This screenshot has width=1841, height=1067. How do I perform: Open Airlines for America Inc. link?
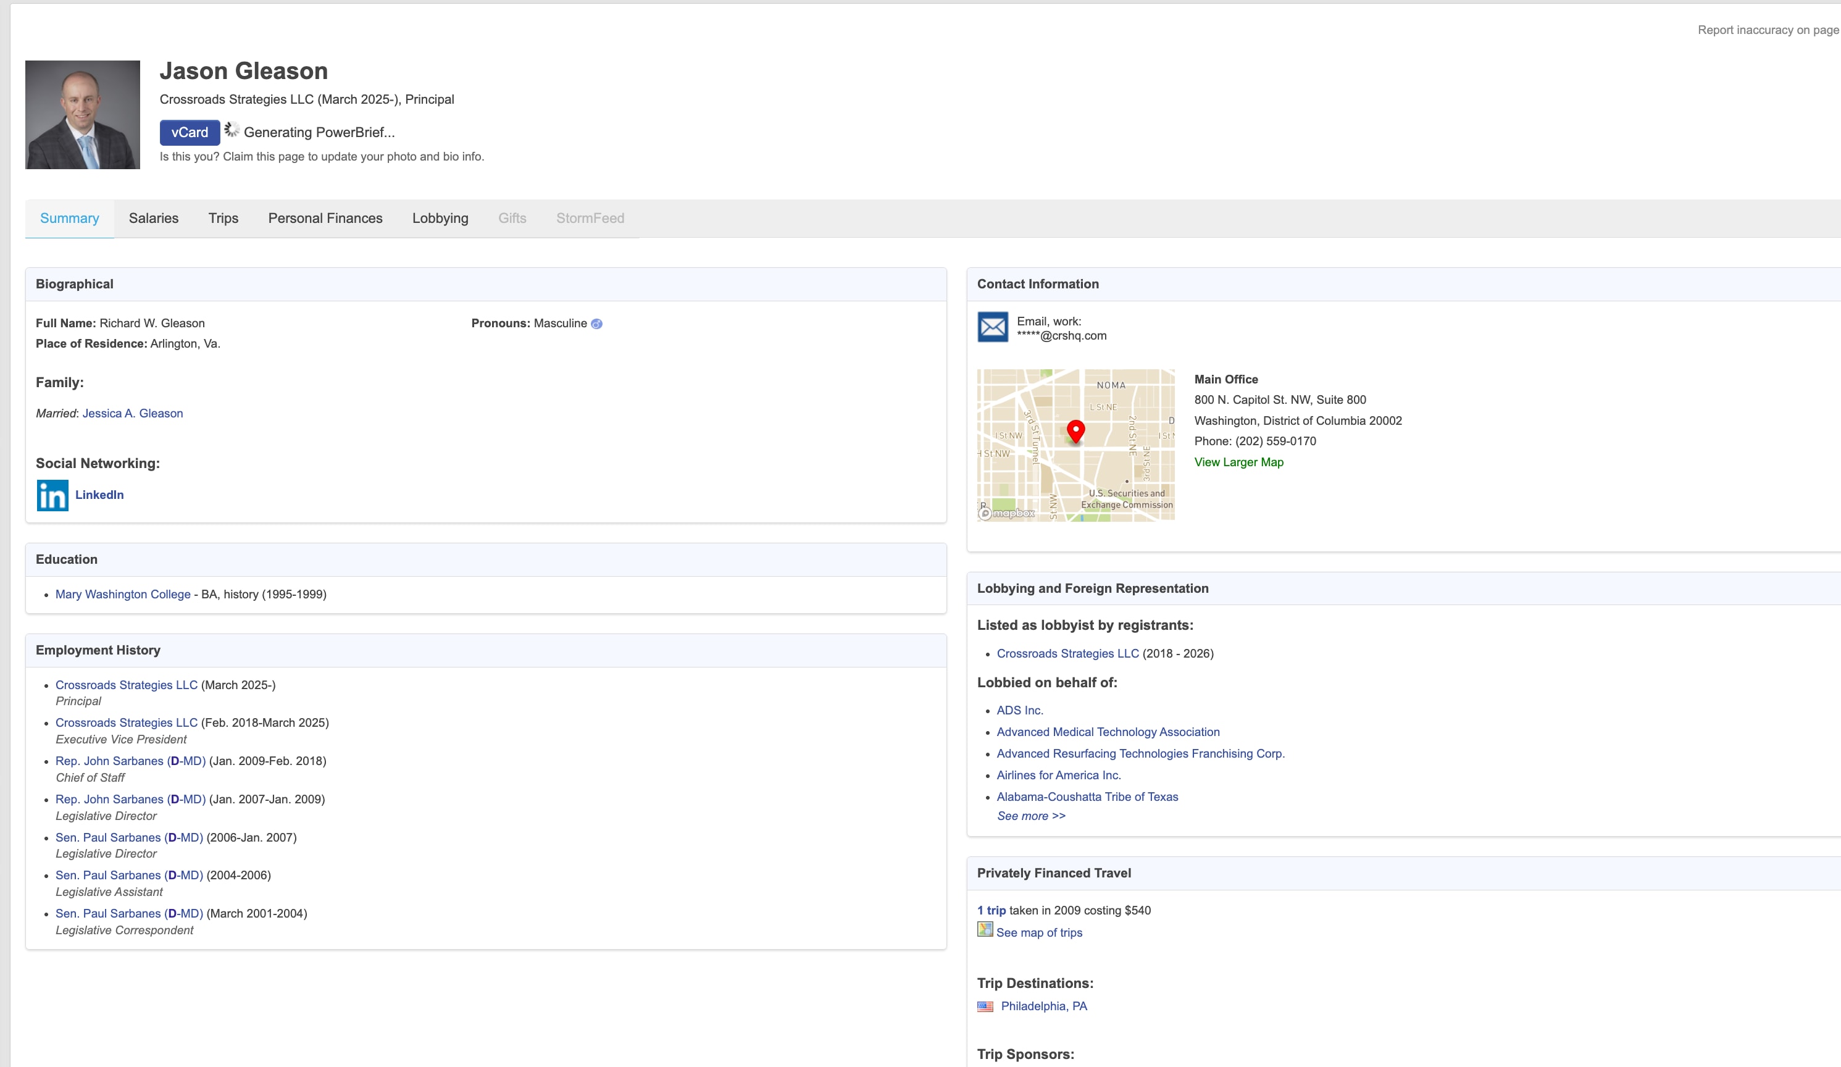coord(1059,776)
